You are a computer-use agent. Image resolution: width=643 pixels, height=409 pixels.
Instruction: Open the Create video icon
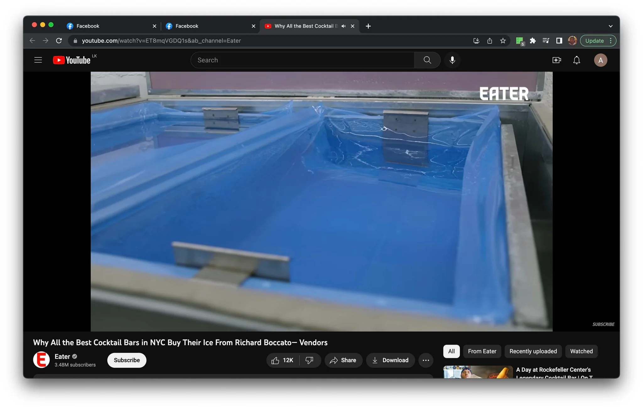click(x=557, y=60)
